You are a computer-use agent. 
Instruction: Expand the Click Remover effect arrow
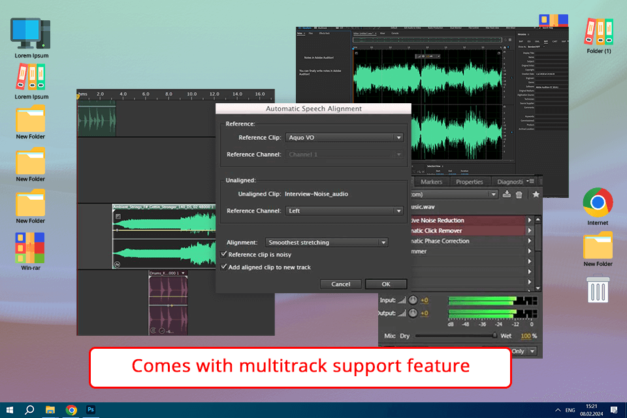coord(530,231)
